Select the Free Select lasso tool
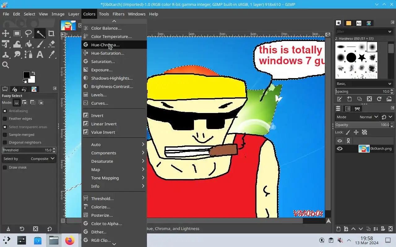The image size is (396, 247). pos(28,33)
